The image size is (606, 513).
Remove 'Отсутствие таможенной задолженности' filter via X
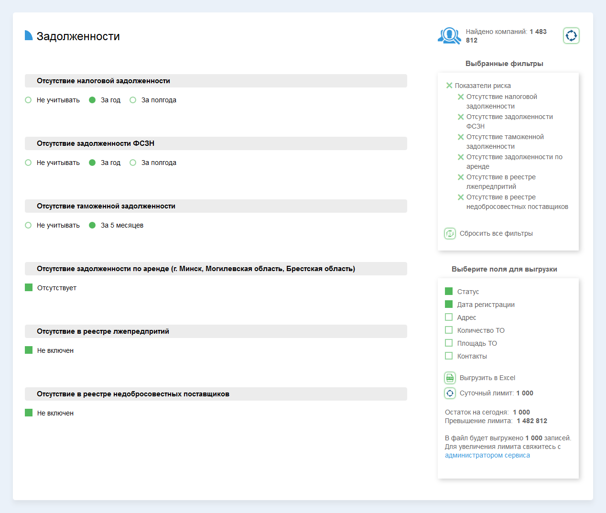tap(461, 137)
